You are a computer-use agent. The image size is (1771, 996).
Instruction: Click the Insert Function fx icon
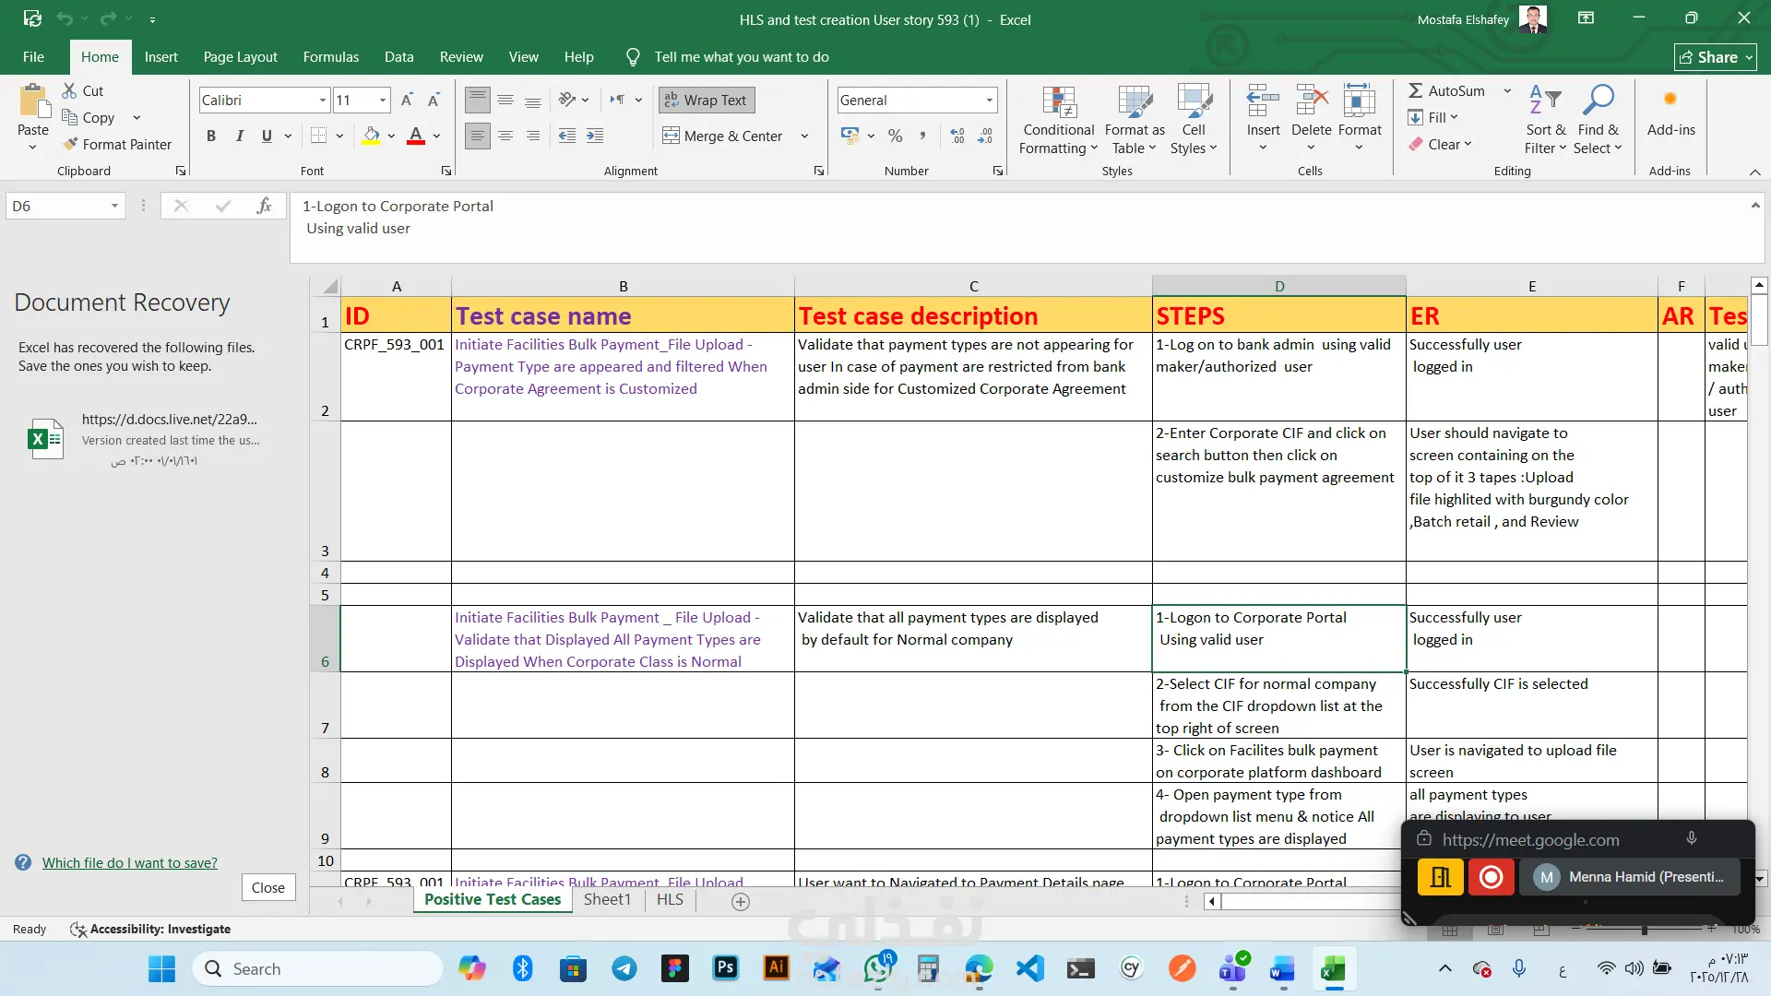(264, 206)
